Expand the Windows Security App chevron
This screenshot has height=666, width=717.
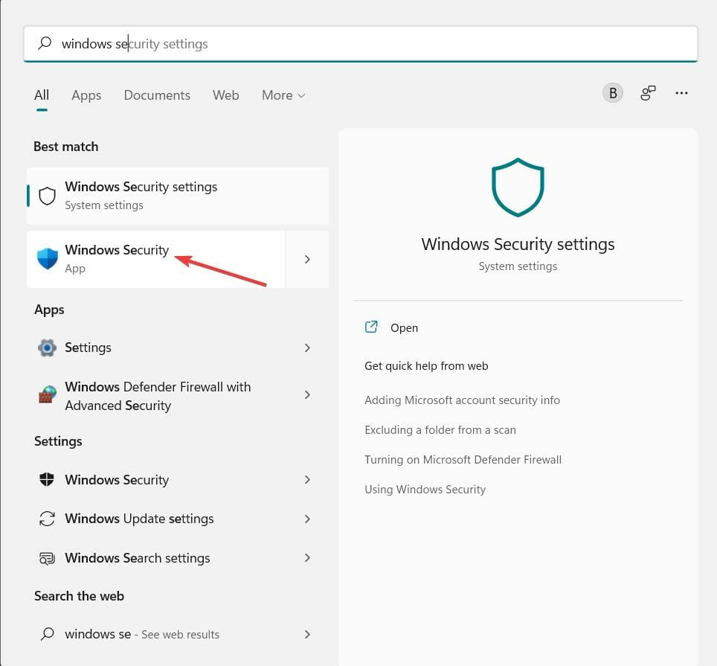[307, 259]
